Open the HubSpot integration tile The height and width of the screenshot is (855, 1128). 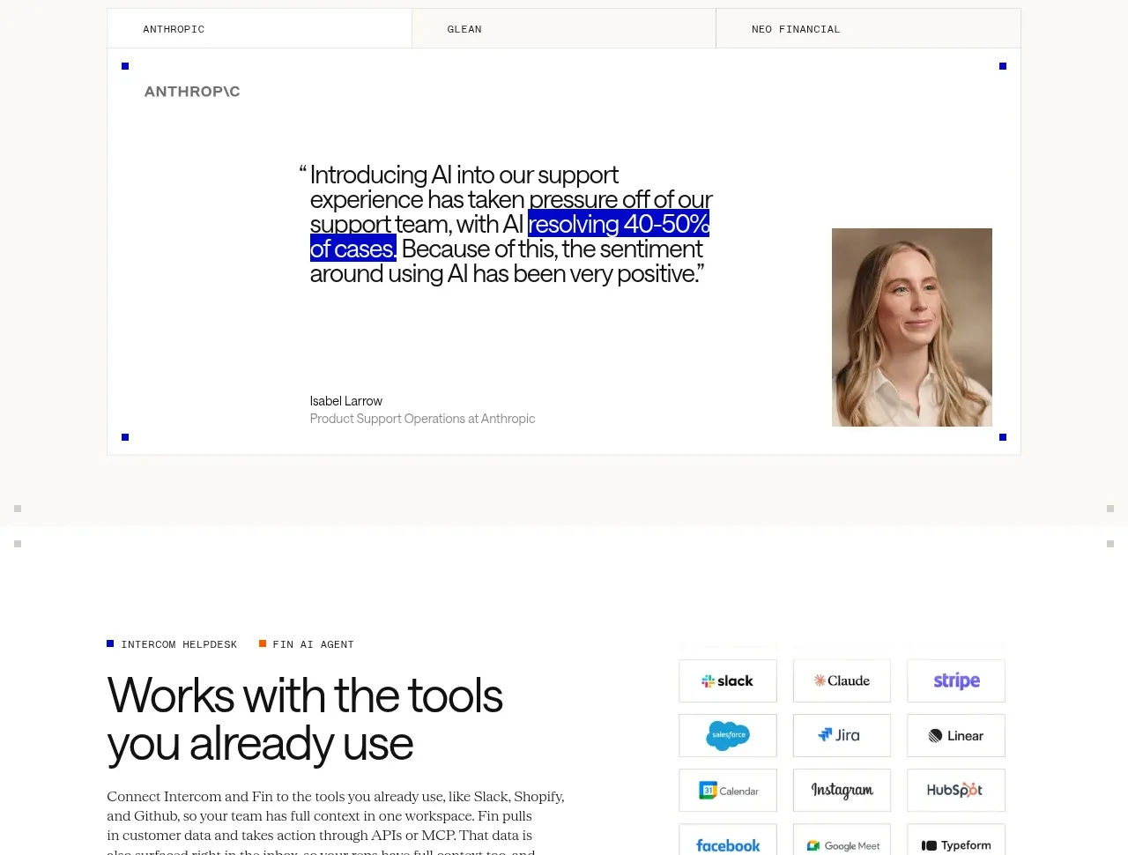coord(956,791)
